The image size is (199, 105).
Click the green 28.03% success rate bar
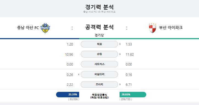(x=133, y=95)
